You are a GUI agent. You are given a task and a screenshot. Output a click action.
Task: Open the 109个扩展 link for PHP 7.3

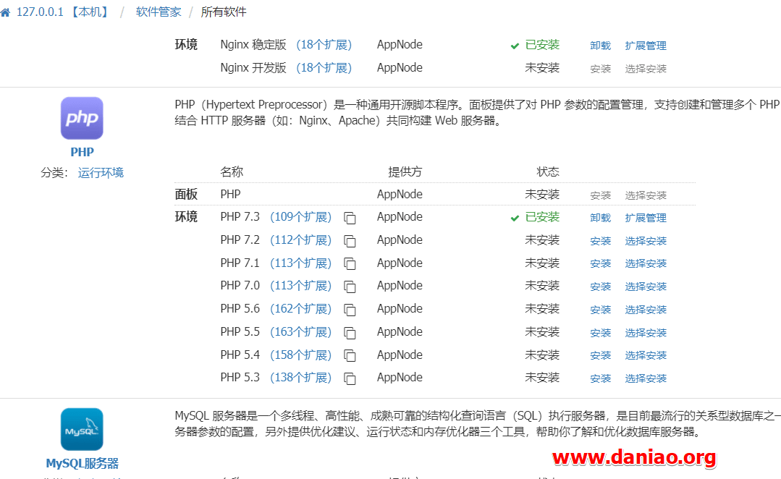301,217
